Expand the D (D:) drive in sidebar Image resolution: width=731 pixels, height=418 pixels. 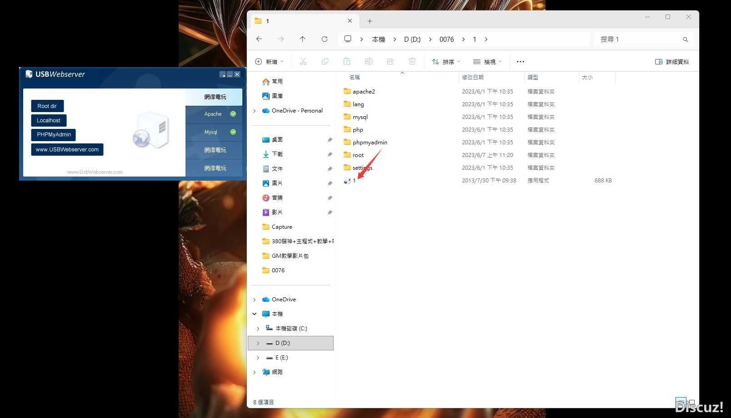tap(258, 343)
